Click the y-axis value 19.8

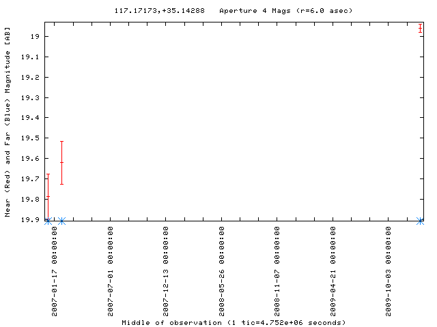click(x=30, y=200)
